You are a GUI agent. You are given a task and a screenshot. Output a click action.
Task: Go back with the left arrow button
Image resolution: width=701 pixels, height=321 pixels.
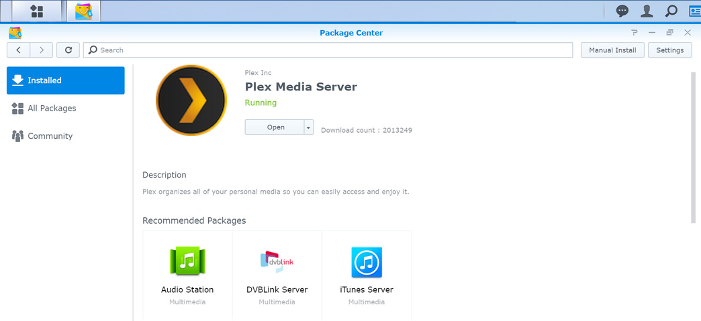point(18,50)
